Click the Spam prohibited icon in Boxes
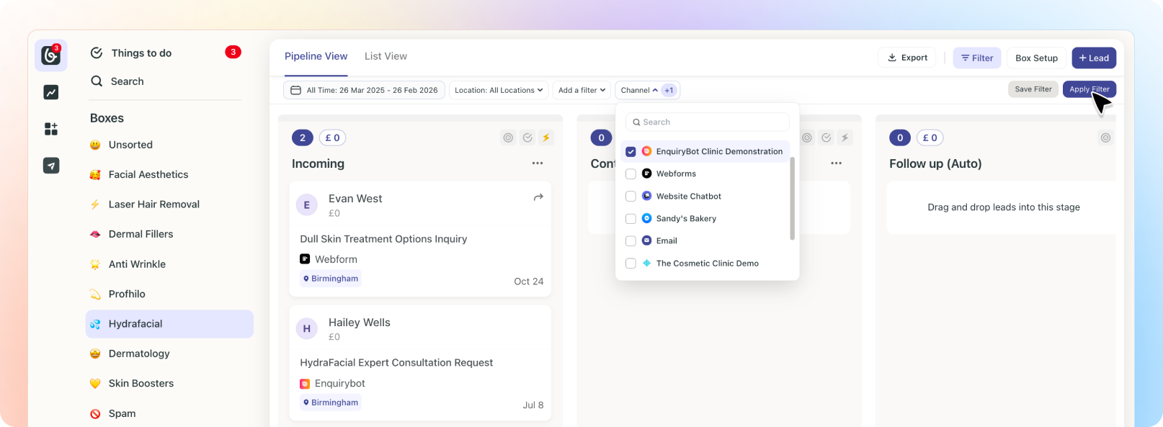The image size is (1163, 427). [95, 413]
